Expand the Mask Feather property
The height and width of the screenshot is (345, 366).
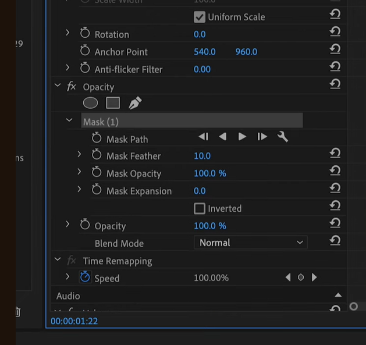pyautogui.click(x=79, y=154)
